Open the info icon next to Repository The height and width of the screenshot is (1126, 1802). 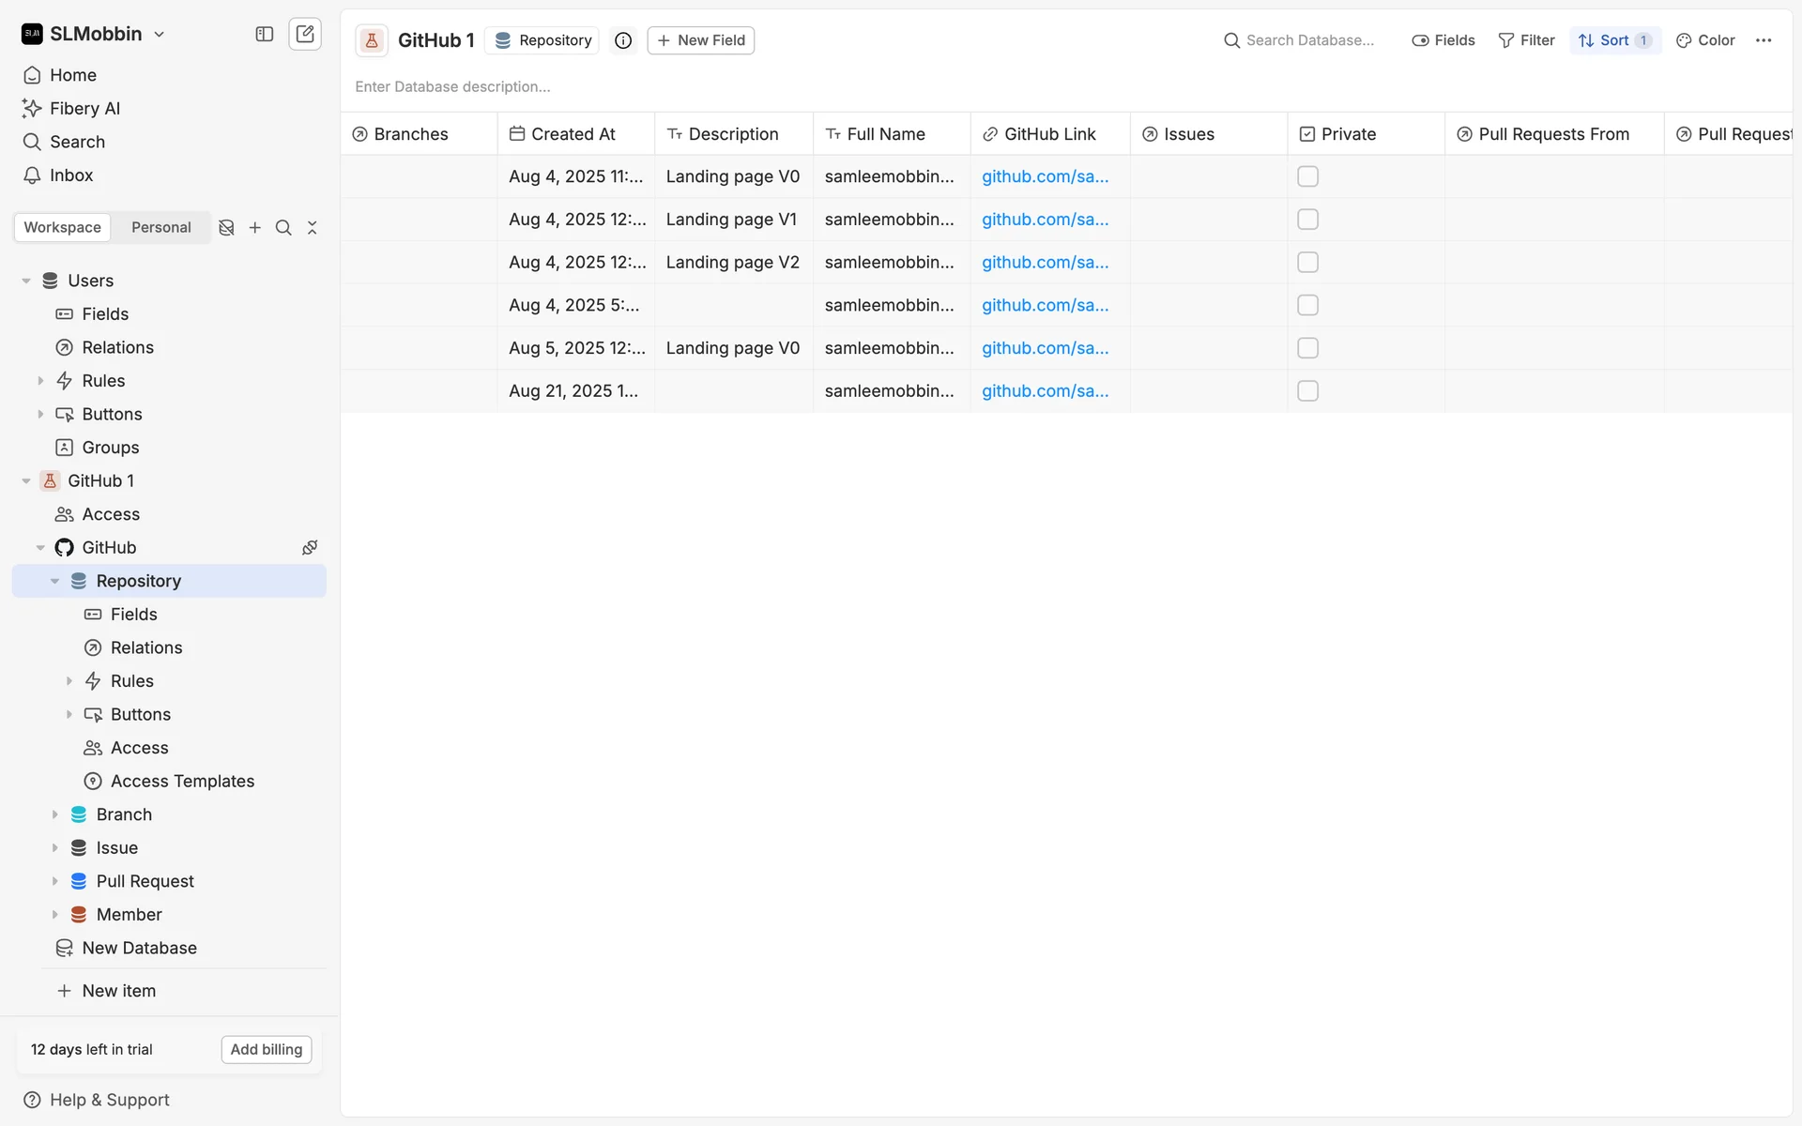623,40
